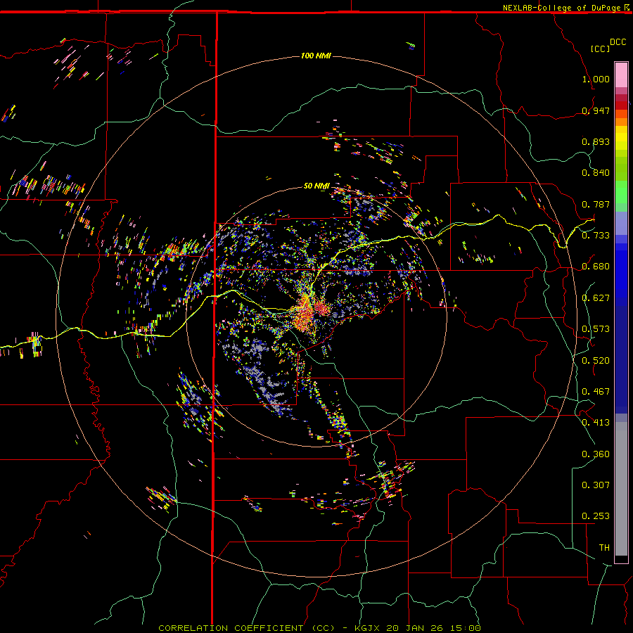Pick the pink swatch at top of color bar
Image resolution: width=633 pixels, height=633 pixels.
pos(621,75)
